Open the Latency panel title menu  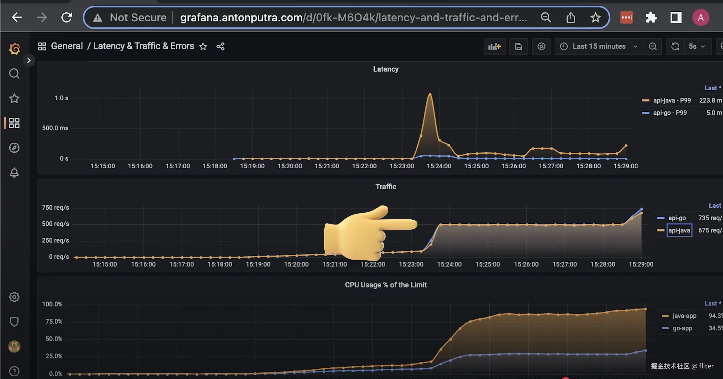[385, 69]
